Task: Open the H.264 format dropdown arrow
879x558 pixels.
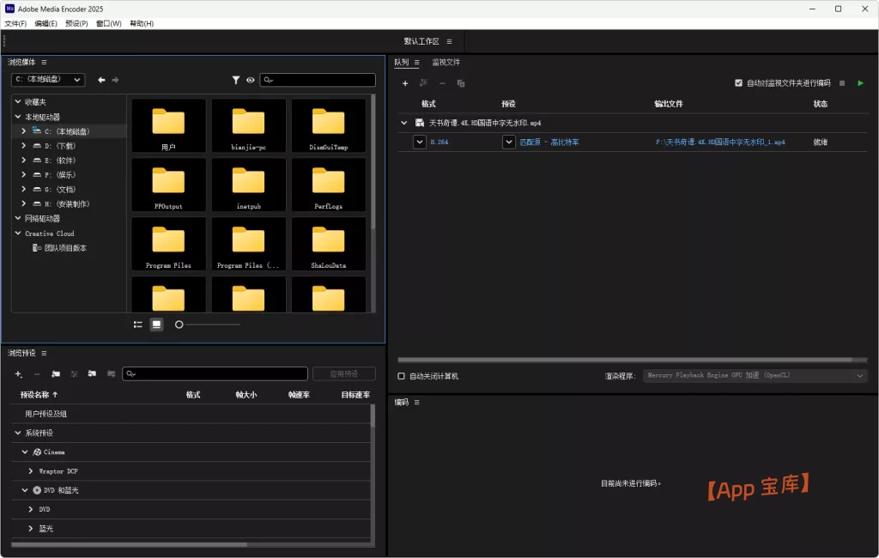Action: [420, 142]
